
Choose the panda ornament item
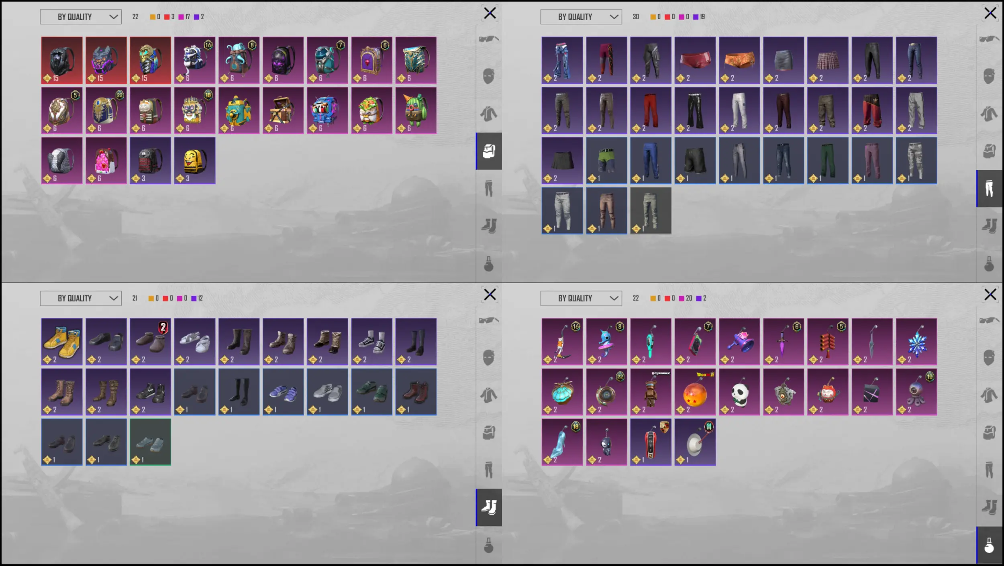[x=739, y=392]
